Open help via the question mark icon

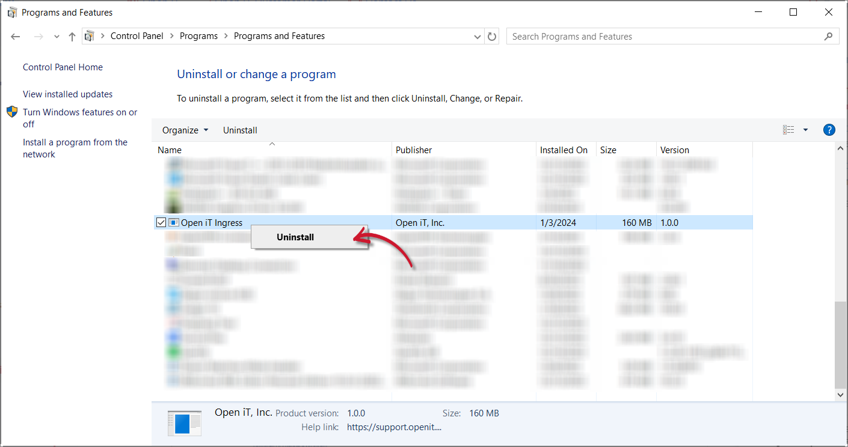[x=829, y=130]
